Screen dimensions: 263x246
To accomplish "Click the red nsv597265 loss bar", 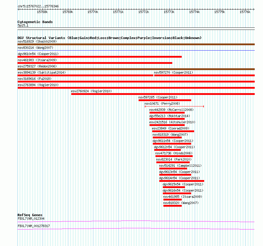I will [165, 100].
